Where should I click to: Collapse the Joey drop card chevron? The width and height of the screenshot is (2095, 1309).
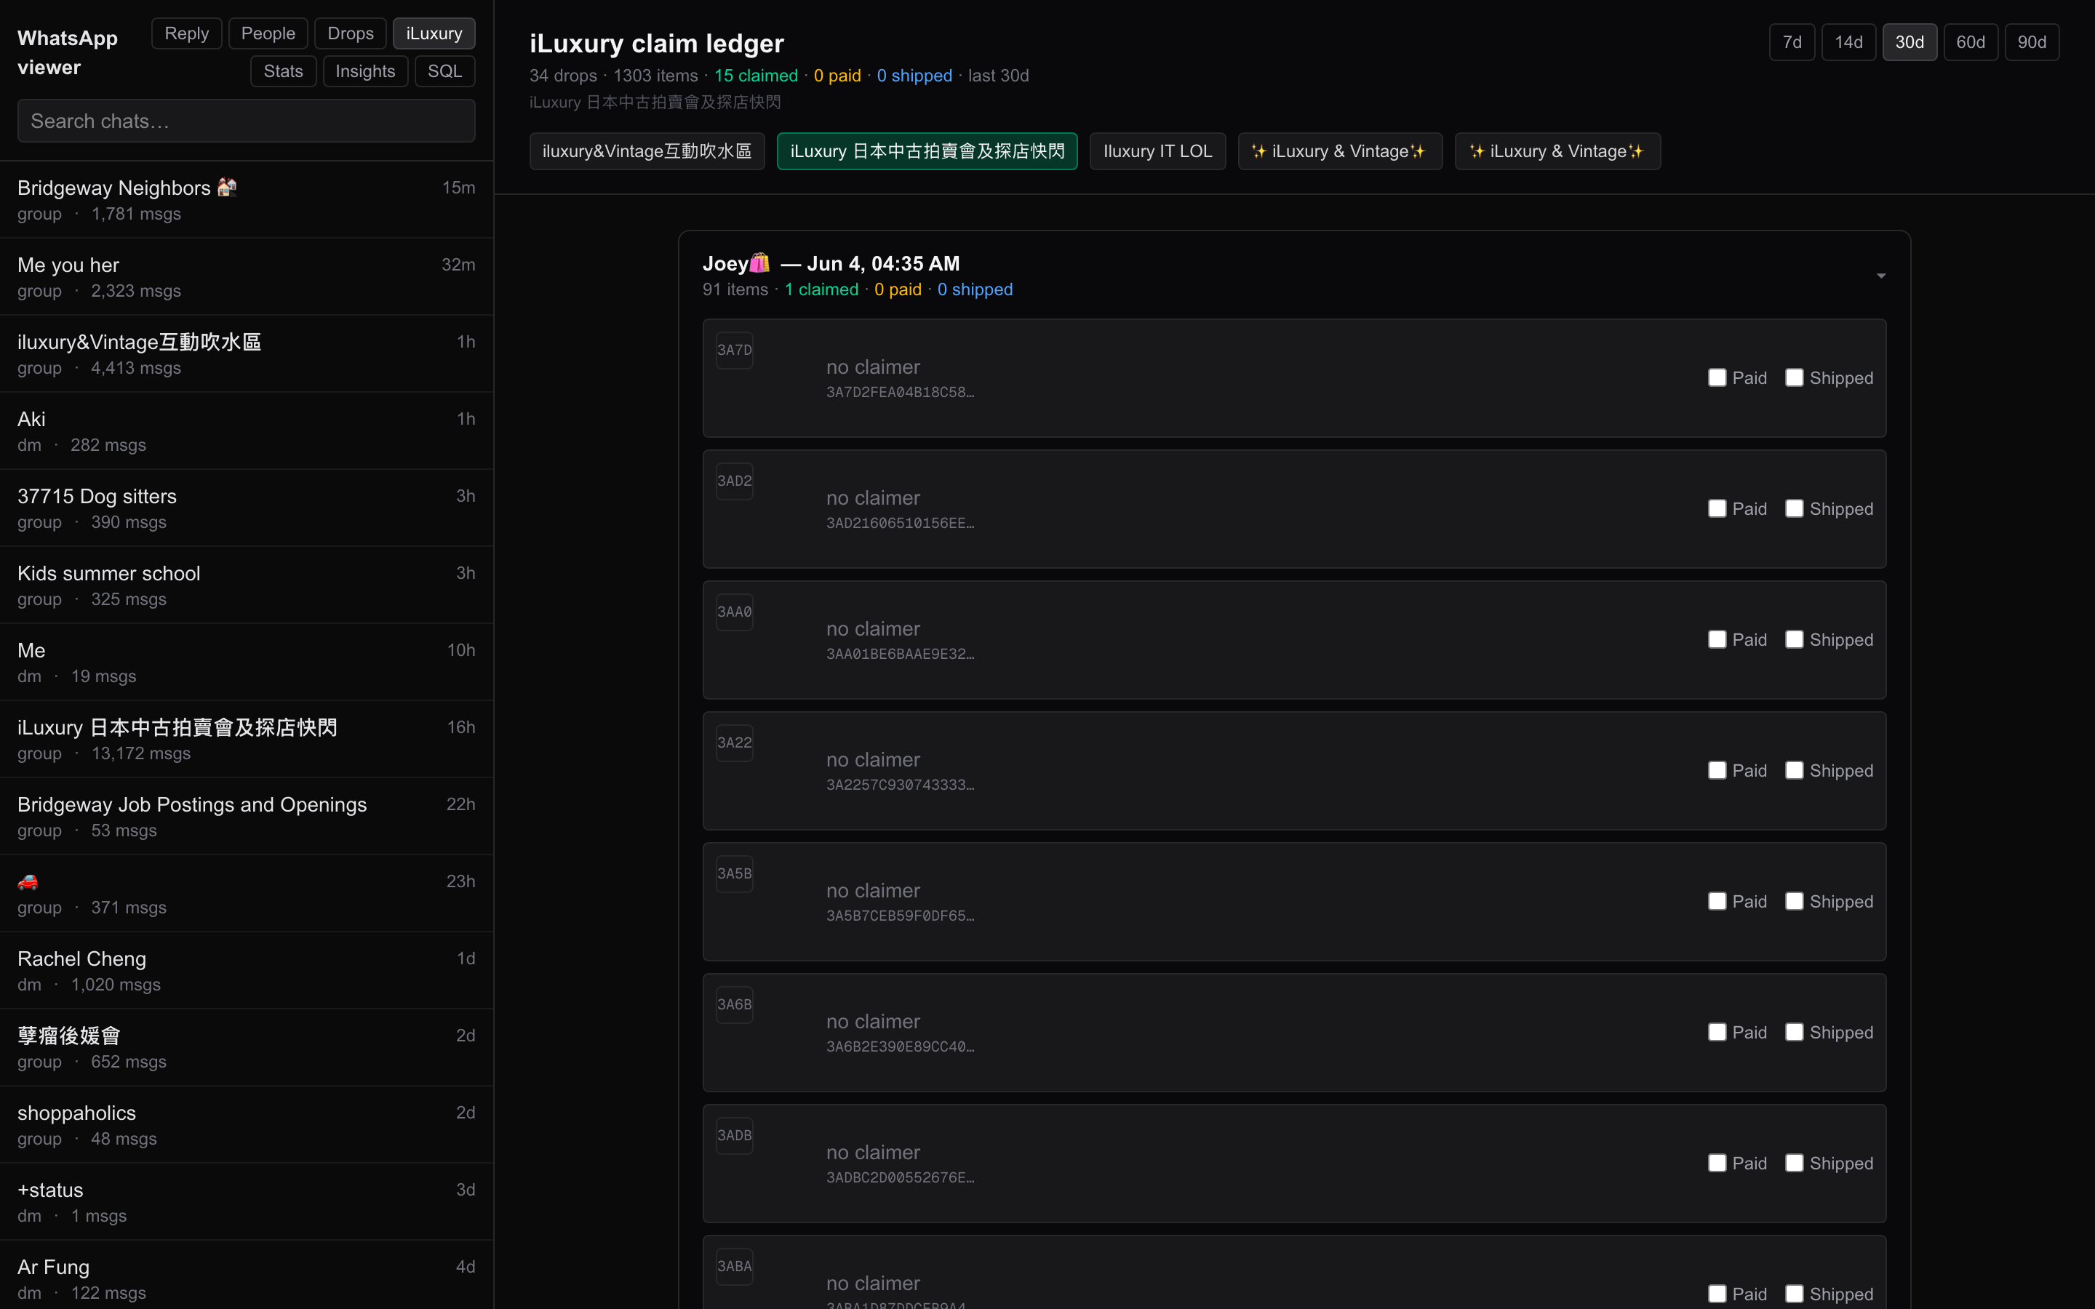coord(1880,276)
